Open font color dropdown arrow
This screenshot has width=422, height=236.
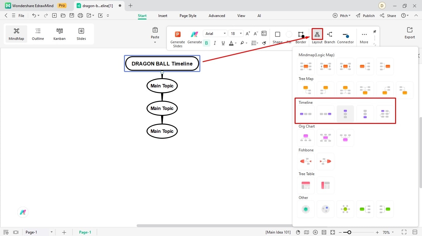pyautogui.click(x=236, y=43)
